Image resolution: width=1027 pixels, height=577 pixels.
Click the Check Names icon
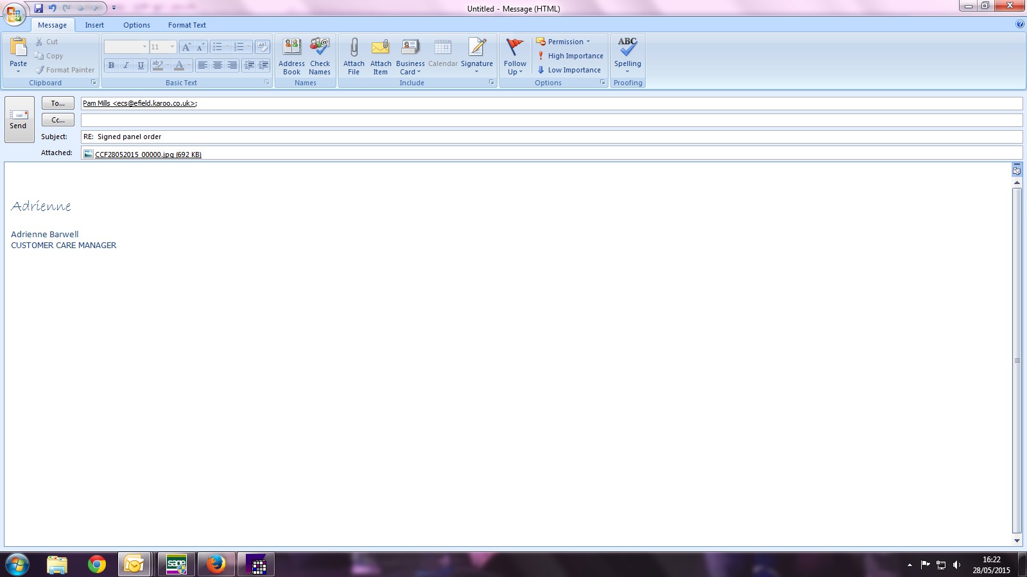tap(320, 48)
